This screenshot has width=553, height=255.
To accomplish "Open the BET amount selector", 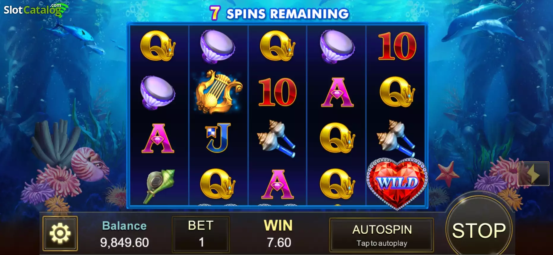I will pyautogui.click(x=201, y=234).
